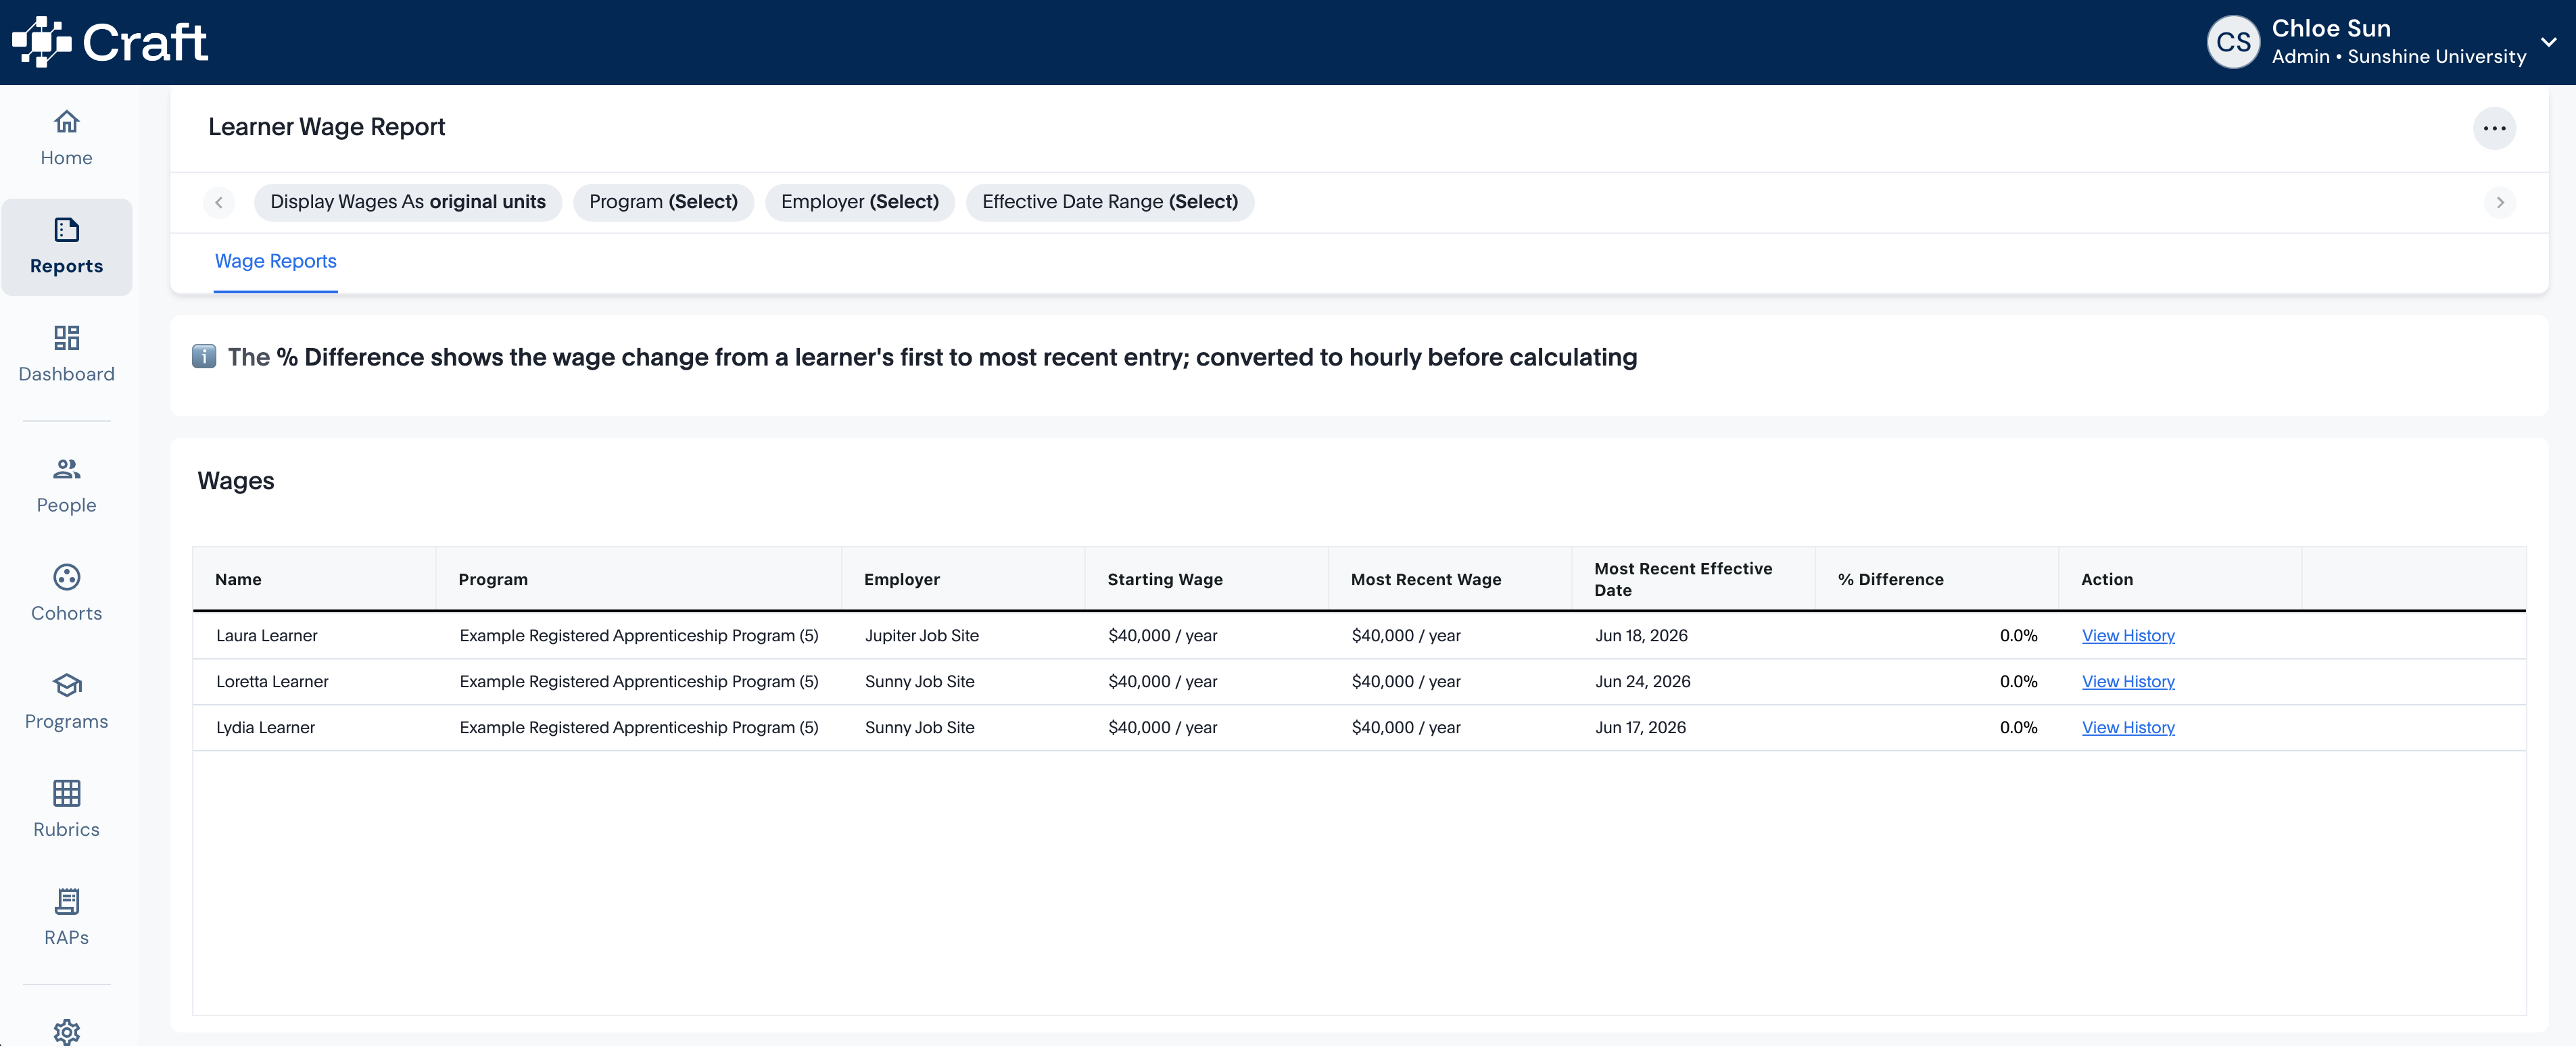Open the Program (Select) filter
Viewport: 2576px width, 1046px height.
click(x=663, y=202)
